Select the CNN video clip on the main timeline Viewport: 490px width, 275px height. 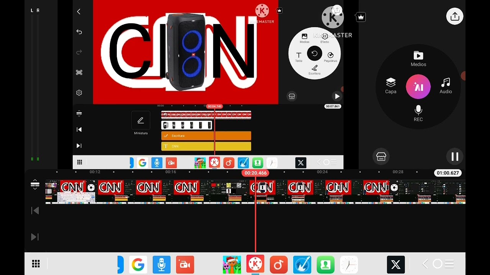pyautogui.click(x=255, y=192)
